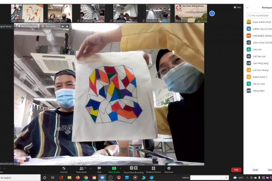This screenshot has width=272, height=181.
Task: Open the taskbar Address dropdown arrow
Action: (x=221, y=178)
